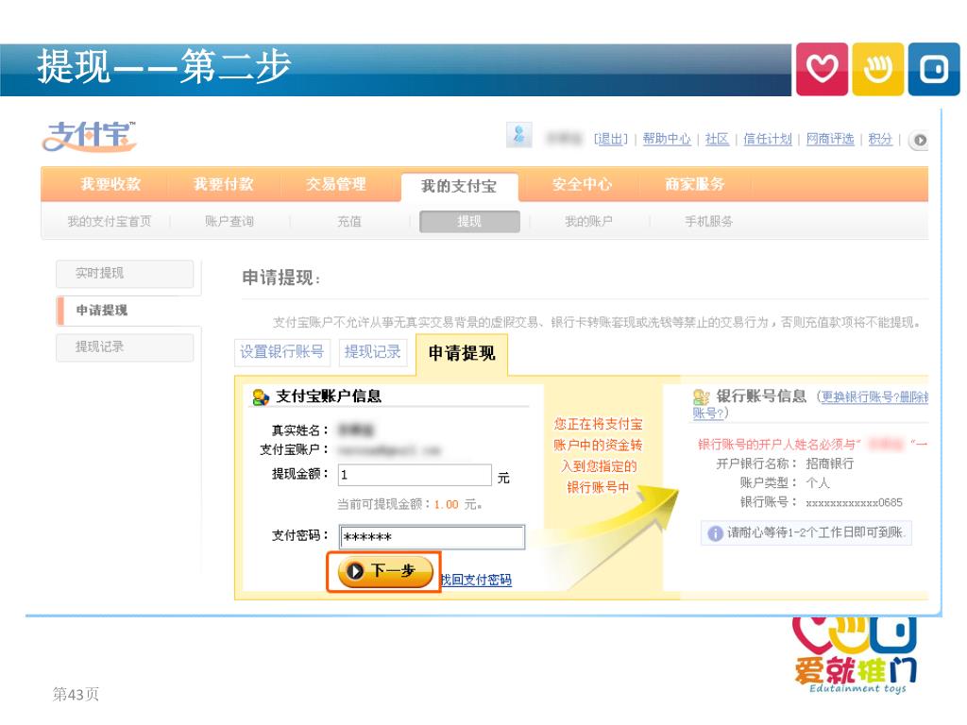
Task: Click the 第43页 page number text
Action: (76, 695)
